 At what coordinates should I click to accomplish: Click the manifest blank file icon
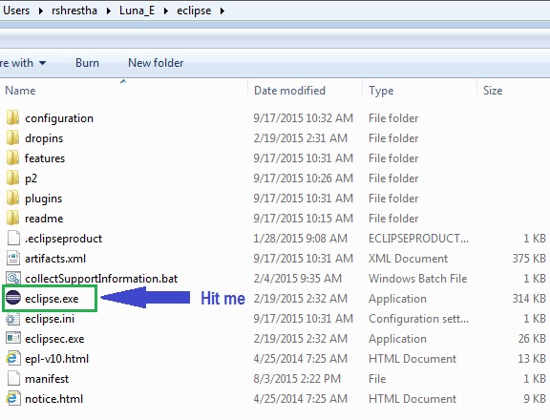click(13, 378)
